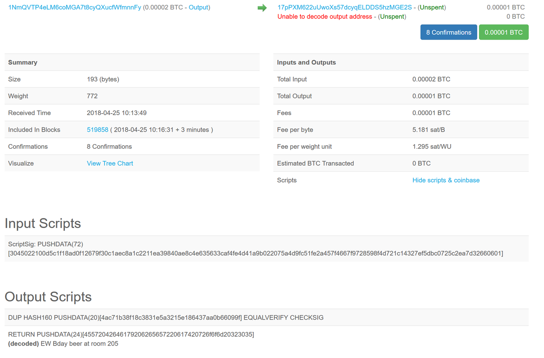
Task: Select the block timestamp 2018-04-25 10:16:31
Action: pyautogui.click(x=144, y=130)
